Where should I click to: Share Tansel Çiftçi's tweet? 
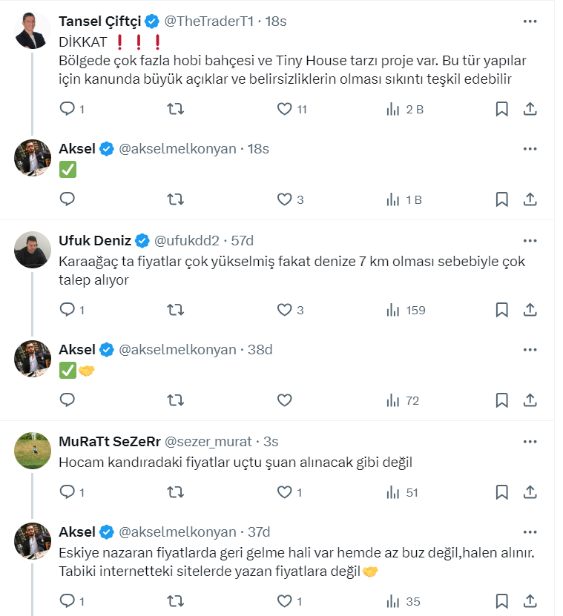coord(530,110)
